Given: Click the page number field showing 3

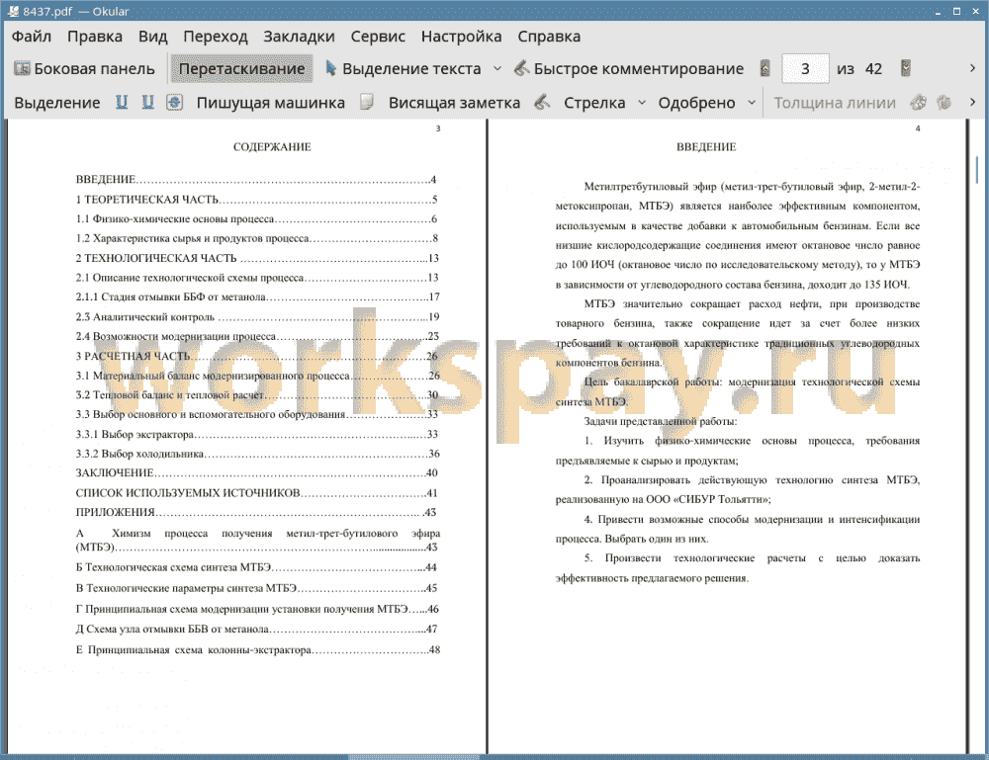Looking at the screenshot, I should [805, 69].
